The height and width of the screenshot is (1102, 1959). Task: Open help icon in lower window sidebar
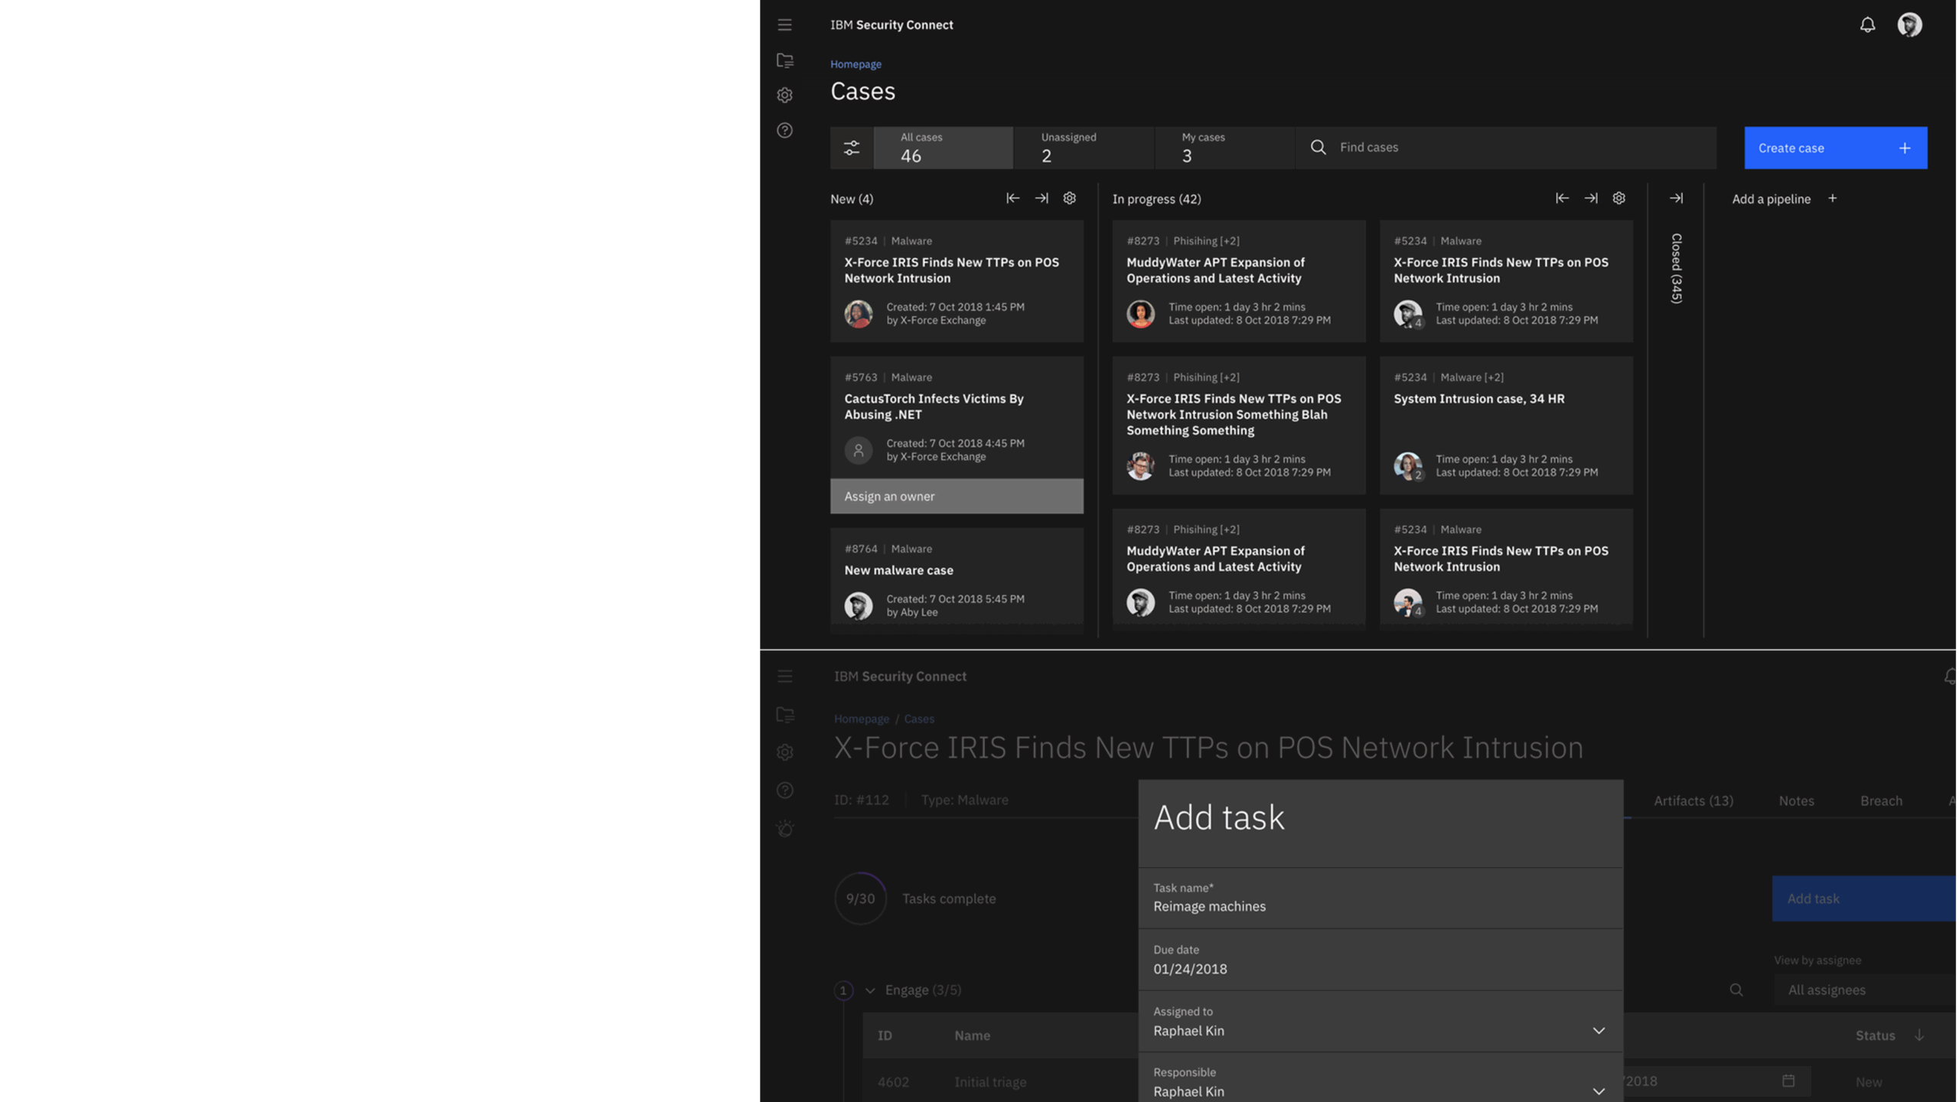784,790
